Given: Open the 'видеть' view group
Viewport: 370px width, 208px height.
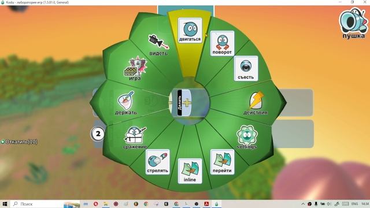Looking at the screenshot, I should [x=158, y=45].
